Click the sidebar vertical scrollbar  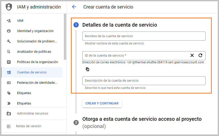pyautogui.click(x=65, y=37)
